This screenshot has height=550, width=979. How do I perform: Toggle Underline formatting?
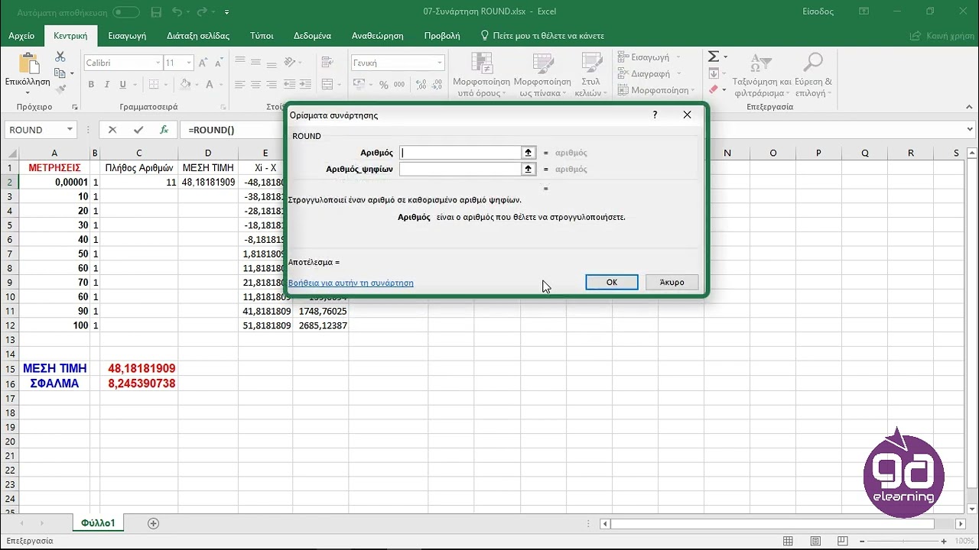[122, 85]
